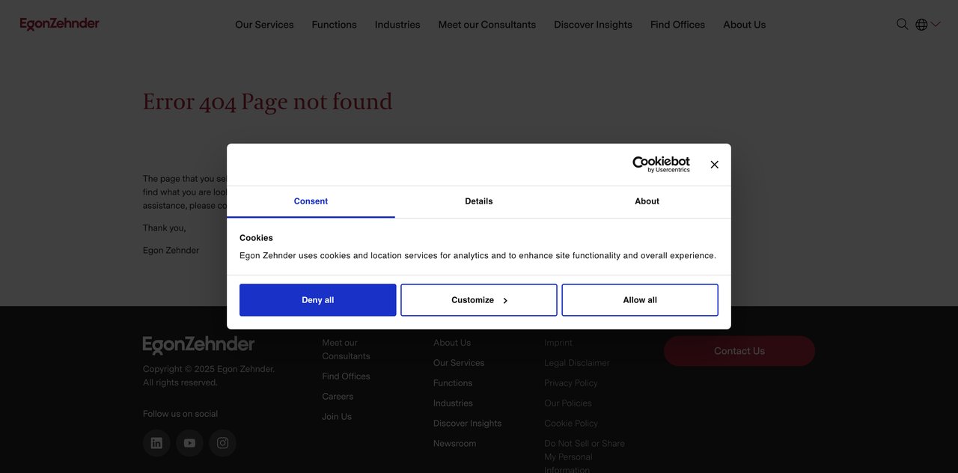Click the Follow us on social label
This screenshot has height=473, width=958.
[x=180, y=414]
